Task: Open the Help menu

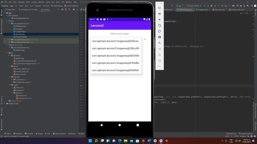Action: (x=75, y=2)
